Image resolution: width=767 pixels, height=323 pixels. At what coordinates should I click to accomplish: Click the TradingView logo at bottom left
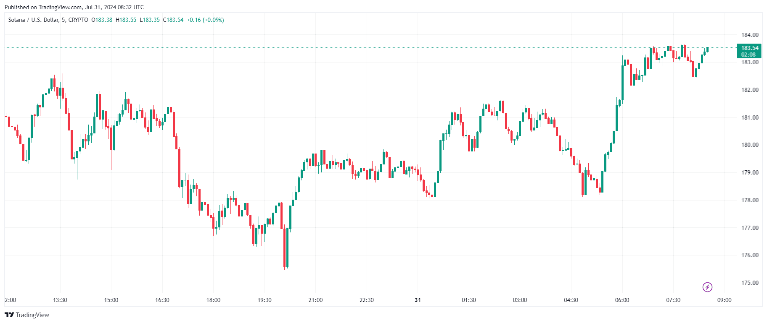click(x=27, y=315)
